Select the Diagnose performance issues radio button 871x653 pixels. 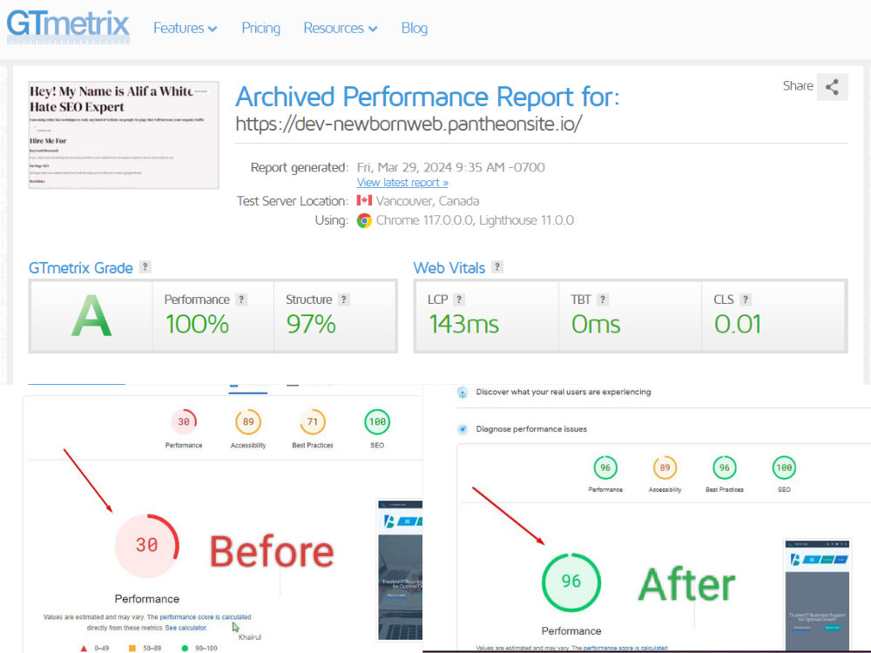click(463, 428)
